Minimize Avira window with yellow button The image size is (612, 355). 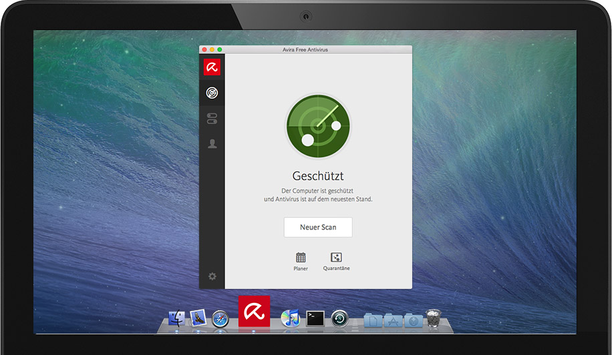(212, 49)
